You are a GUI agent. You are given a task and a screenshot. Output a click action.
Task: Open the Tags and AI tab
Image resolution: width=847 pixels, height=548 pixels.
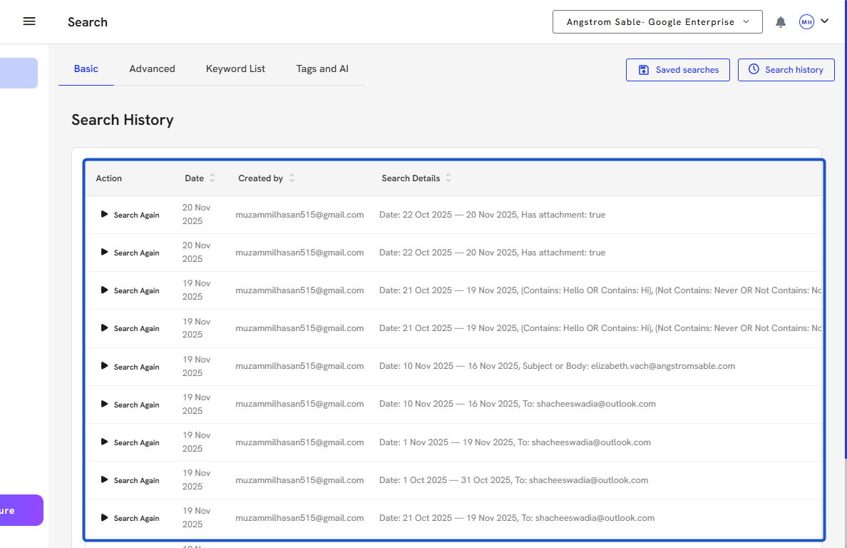(x=322, y=69)
